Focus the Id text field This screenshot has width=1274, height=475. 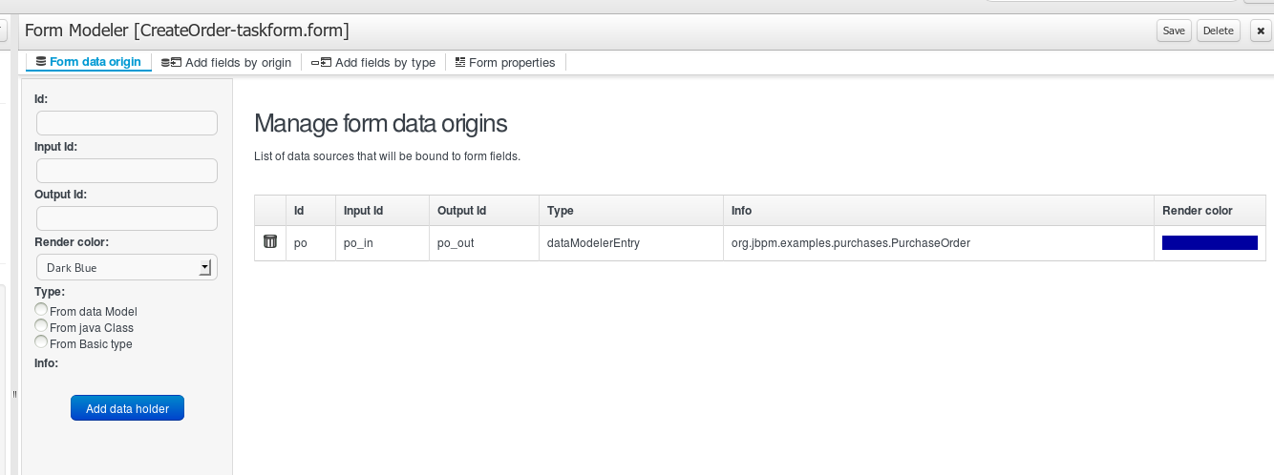point(127,123)
